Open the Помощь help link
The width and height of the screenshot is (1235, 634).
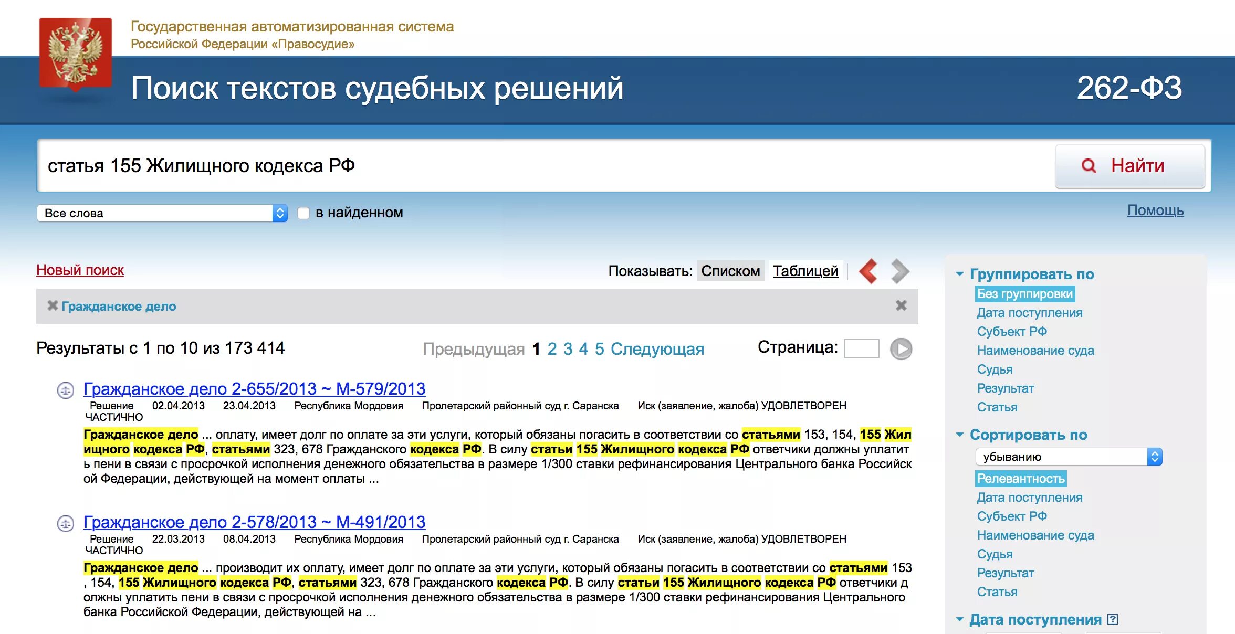[x=1155, y=210]
